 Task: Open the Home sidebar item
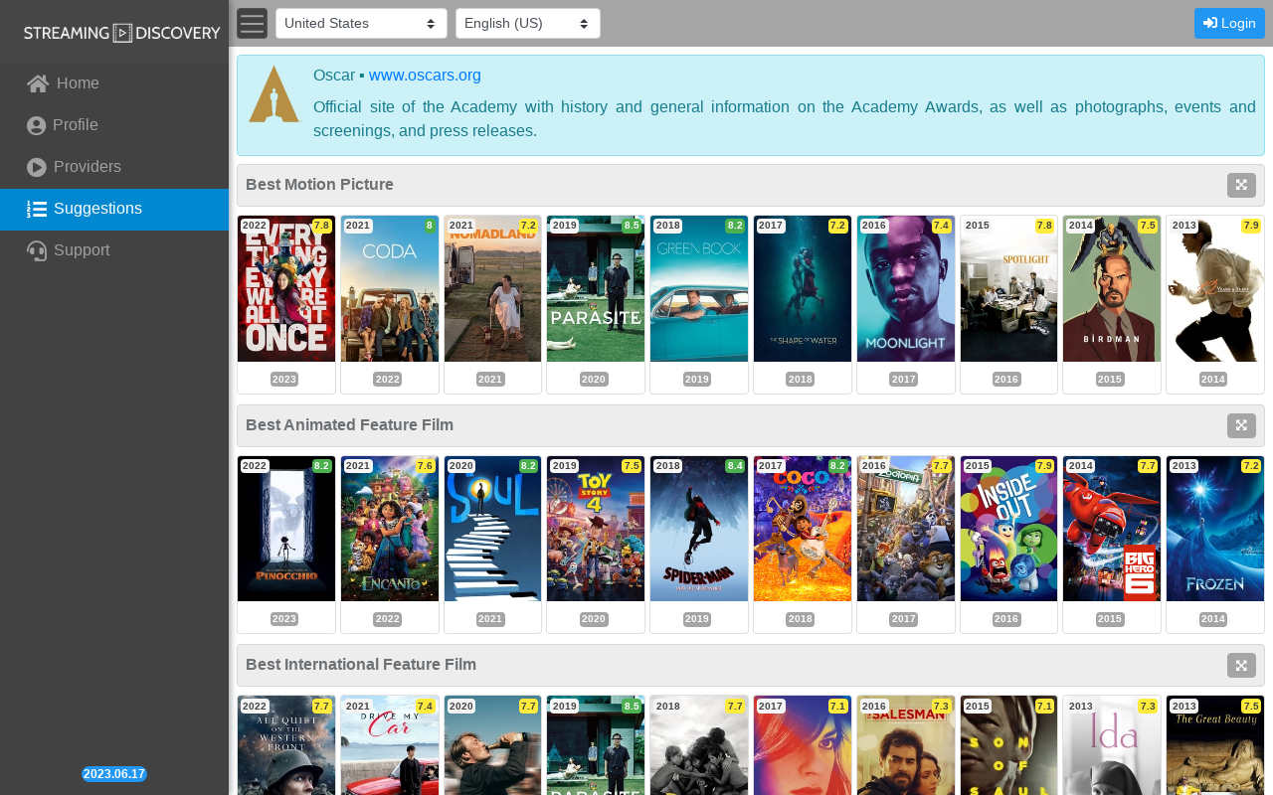pos(114,83)
